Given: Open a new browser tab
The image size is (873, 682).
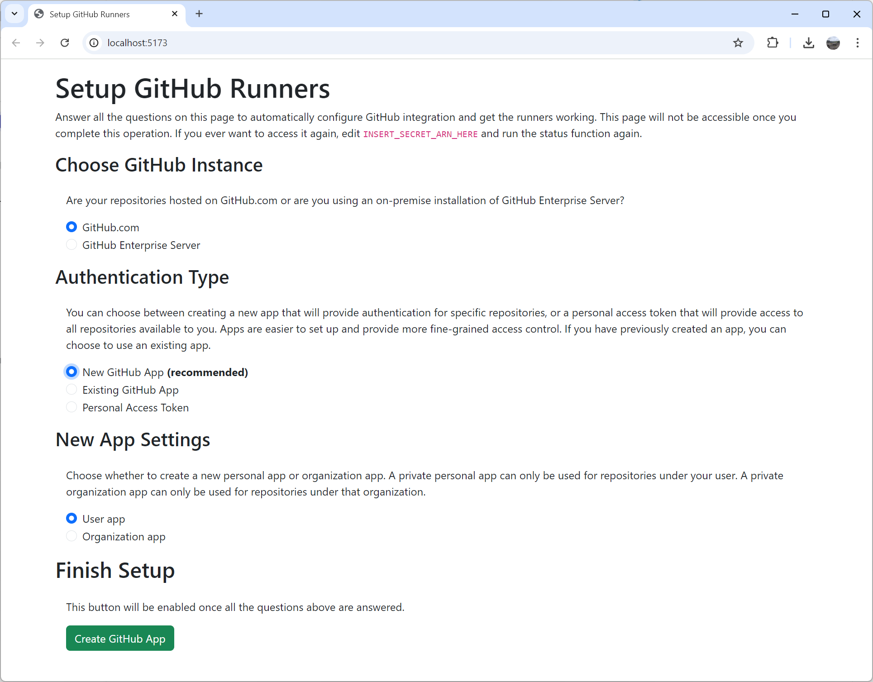Looking at the screenshot, I should (199, 14).
